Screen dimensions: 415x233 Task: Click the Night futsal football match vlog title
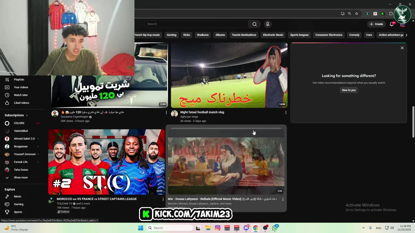pyautogui.click(x=202, y=112)
